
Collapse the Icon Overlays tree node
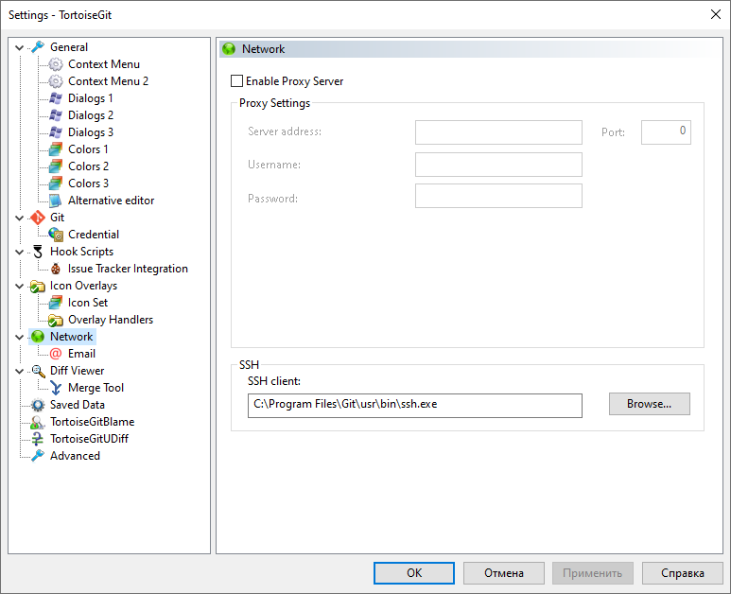[20, 286]
